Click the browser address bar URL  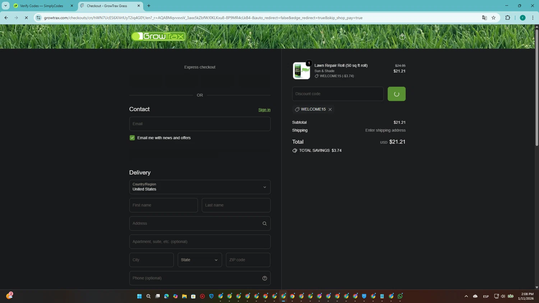[203, 18]
